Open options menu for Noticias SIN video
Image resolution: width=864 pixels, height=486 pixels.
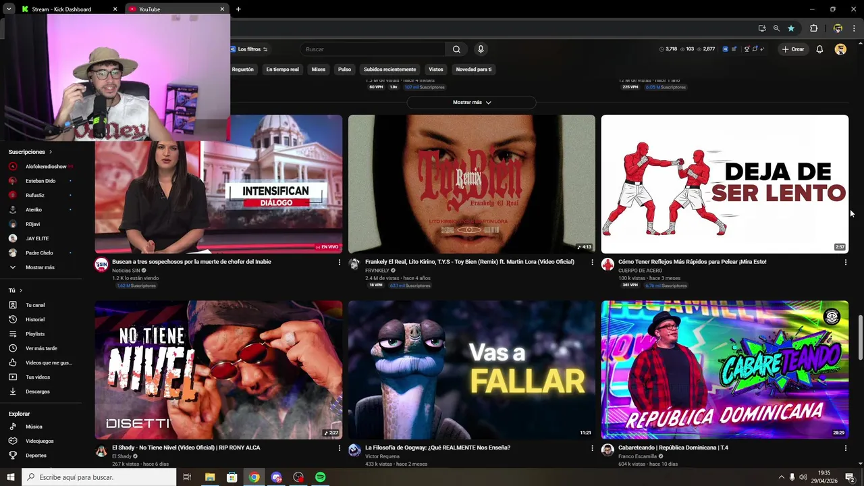[340, 262]
